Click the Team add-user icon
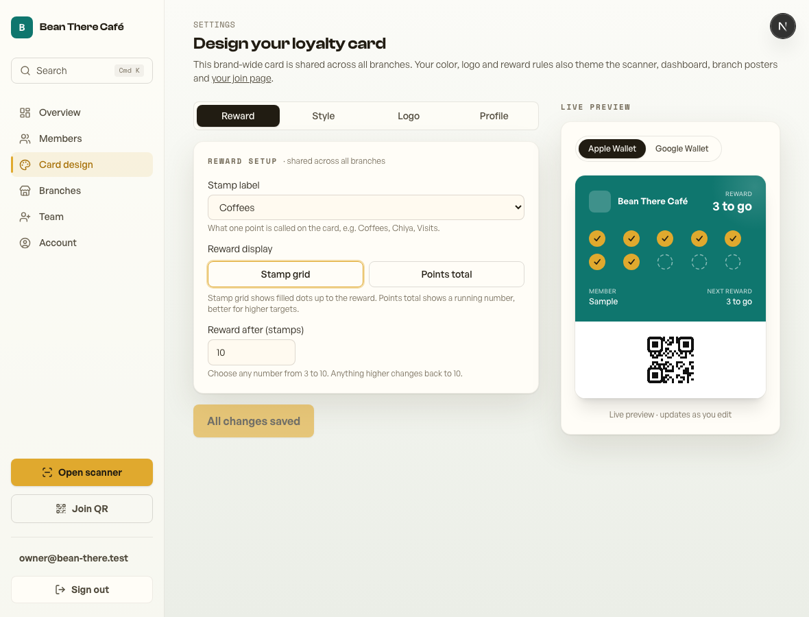809x617 pixels. (x=25, y=217)
